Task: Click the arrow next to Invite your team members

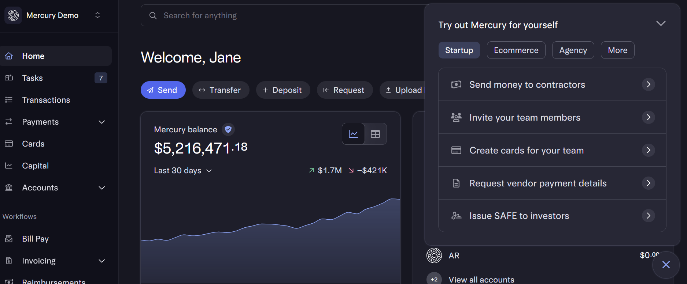Action: [x=648, y=117]
